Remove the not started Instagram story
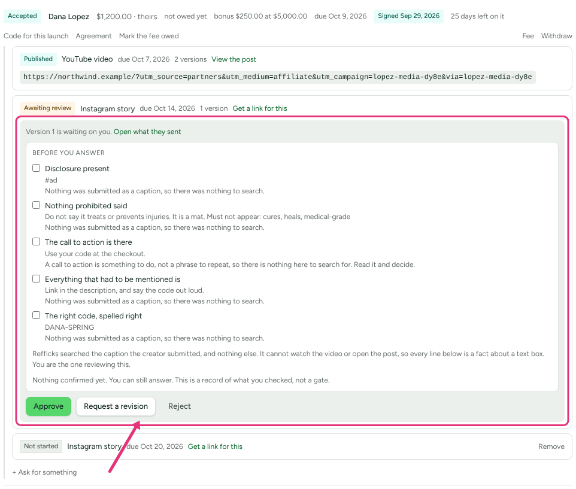 tap(551, 447)
